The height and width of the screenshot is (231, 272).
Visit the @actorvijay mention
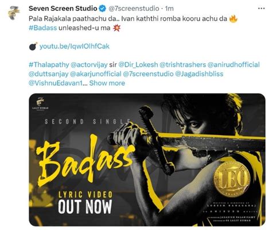click(x=89, y=64)
